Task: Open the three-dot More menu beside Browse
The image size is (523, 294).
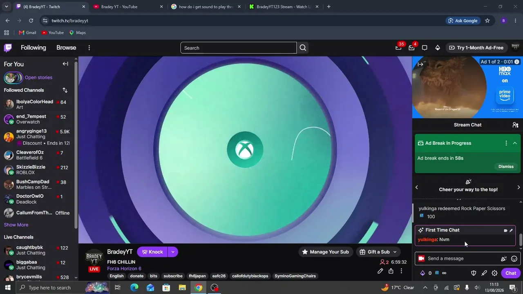Action: (89, 48)
